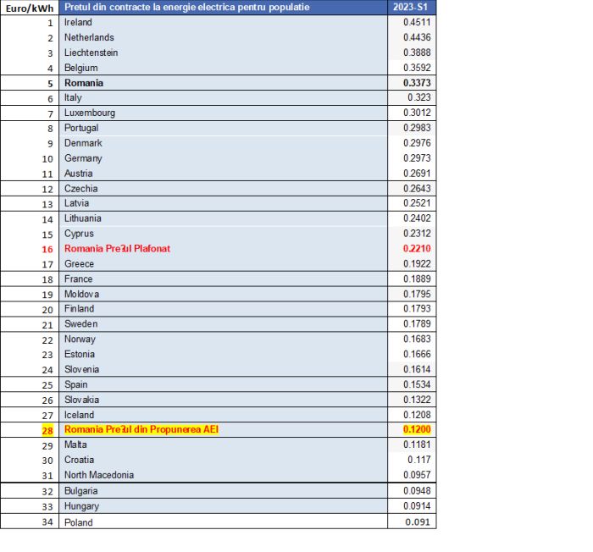Screen dimensions: 593x552
Task: Click the Malta cell
Action: [223, 444]
